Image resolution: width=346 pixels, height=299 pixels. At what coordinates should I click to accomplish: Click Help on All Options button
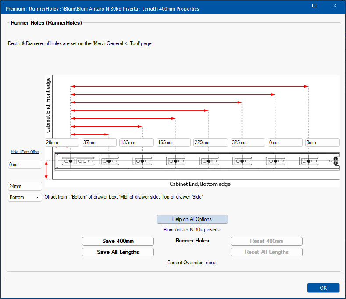[192, 219]
